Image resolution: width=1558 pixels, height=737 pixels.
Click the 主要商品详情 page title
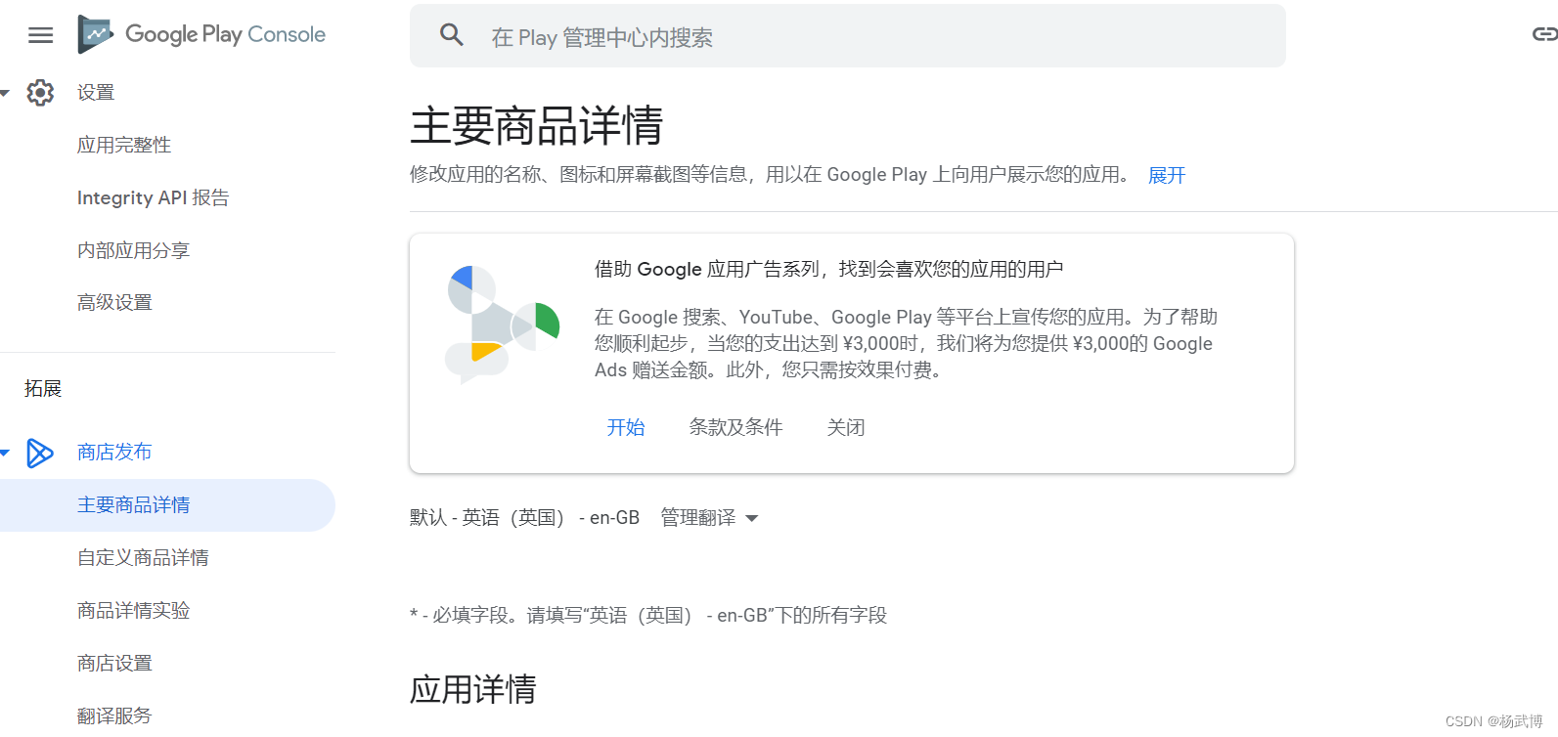pyautogui.click(x=536, y=125)
